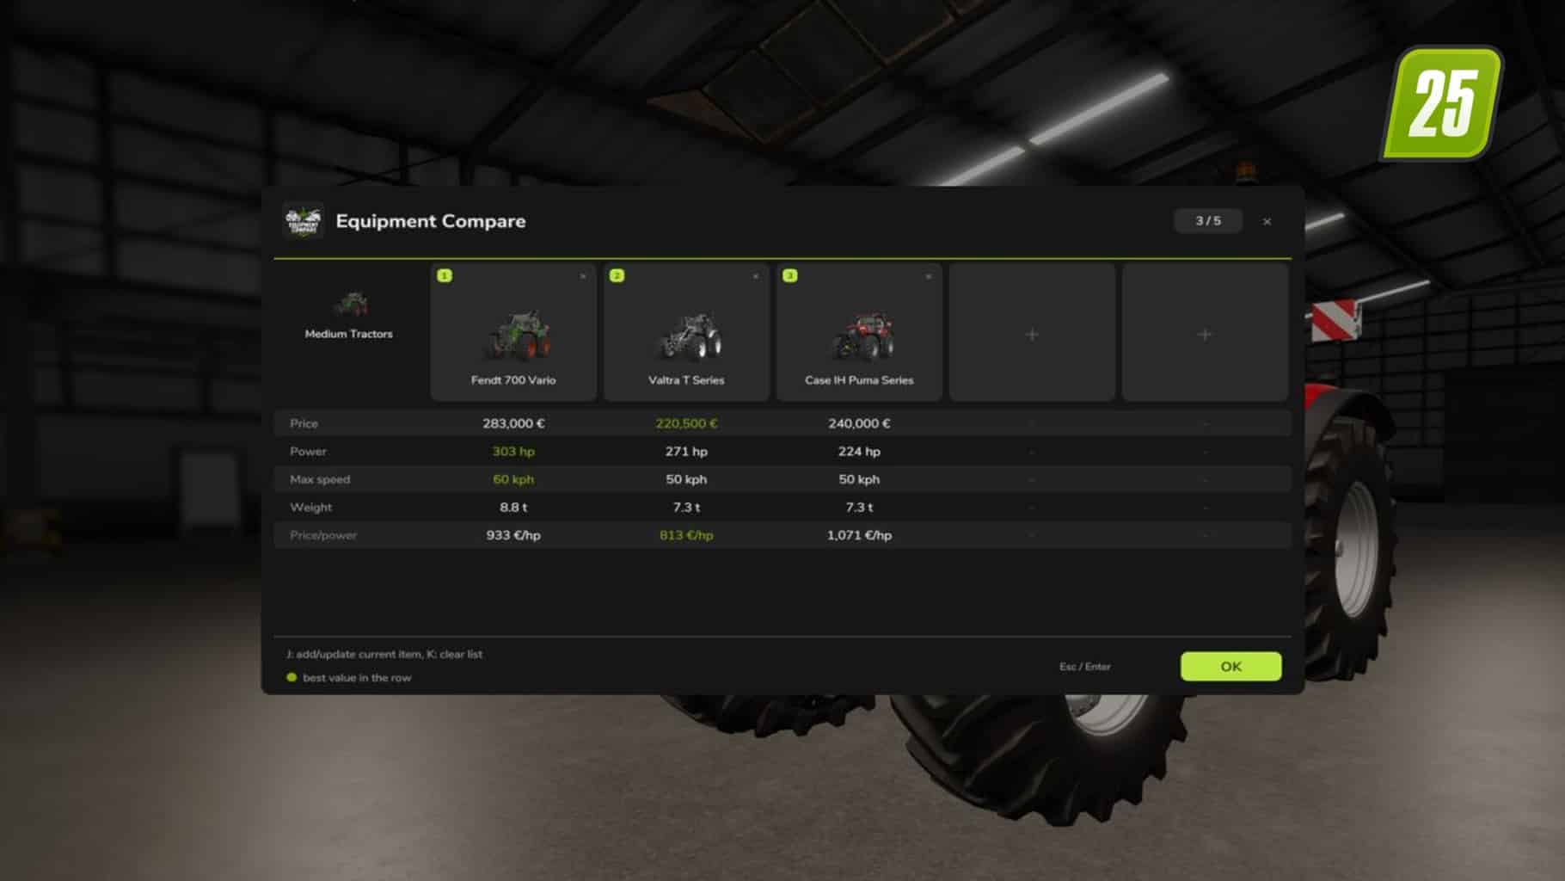The image size is (1565, 881).
Task: Close the Equipment Compare dialog
Action: pos(1267,221)
